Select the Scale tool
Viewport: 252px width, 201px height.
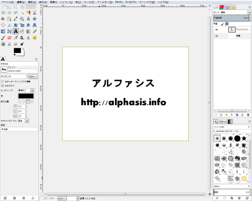click(22, 25)
